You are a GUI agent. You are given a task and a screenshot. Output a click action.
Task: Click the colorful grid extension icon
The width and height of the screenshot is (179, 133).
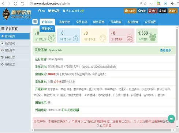(159, 3)
